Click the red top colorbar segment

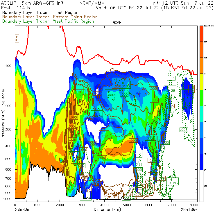(201, 34)
